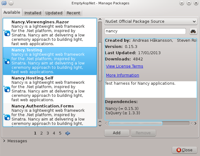Click the bold right arrow of details scrollbar
Screen dimensions: 200x156
(195, 124)
